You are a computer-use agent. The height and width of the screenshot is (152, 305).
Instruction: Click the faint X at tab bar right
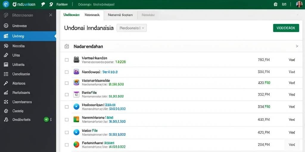click(297, 15)
